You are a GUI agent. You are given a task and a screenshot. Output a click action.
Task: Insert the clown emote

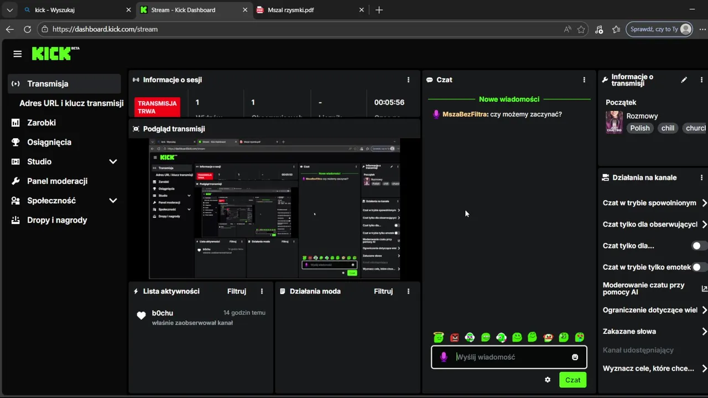tap(548, 337)
